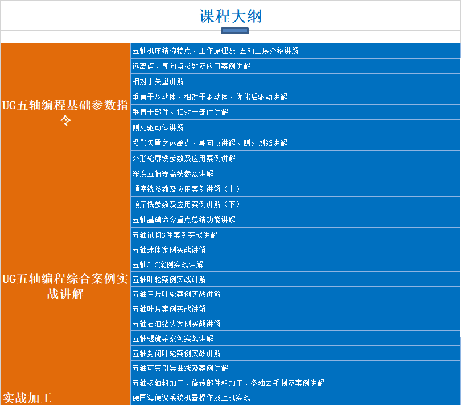Open the 五轴机床结构特点、工作原理 row
The height and width of the screenshot is (405, 461).
point(215,51)
